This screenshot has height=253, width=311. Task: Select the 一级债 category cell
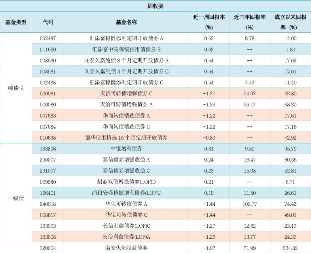click(x=16, y=198)
